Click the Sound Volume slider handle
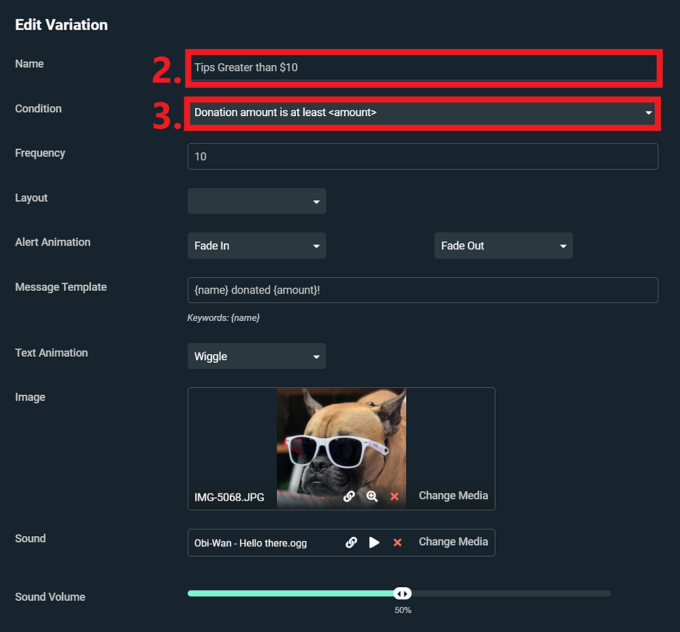This screenshot has width=680, height=632. tap(403, 593)
